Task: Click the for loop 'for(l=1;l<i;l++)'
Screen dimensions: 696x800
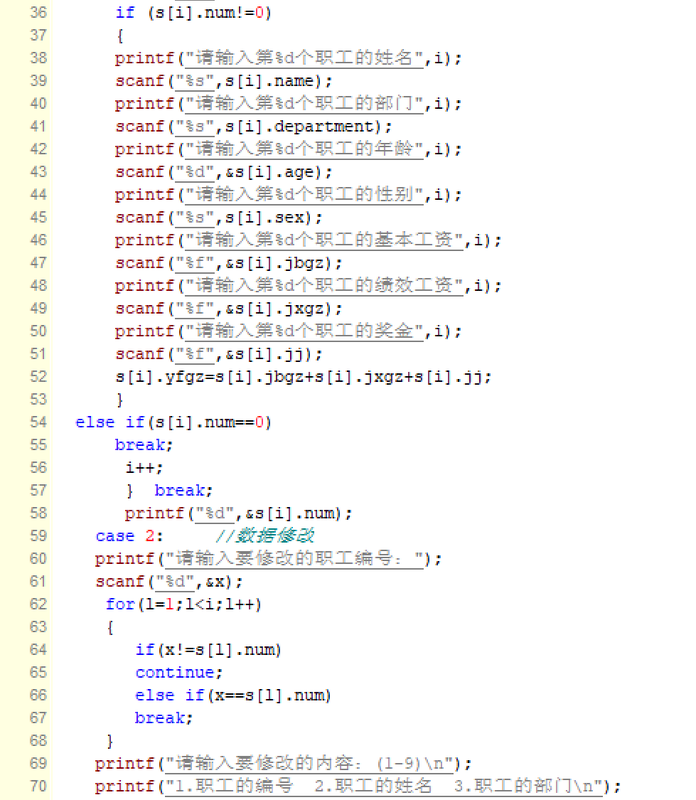Action: pyautogui.click(x=183, y=604)
